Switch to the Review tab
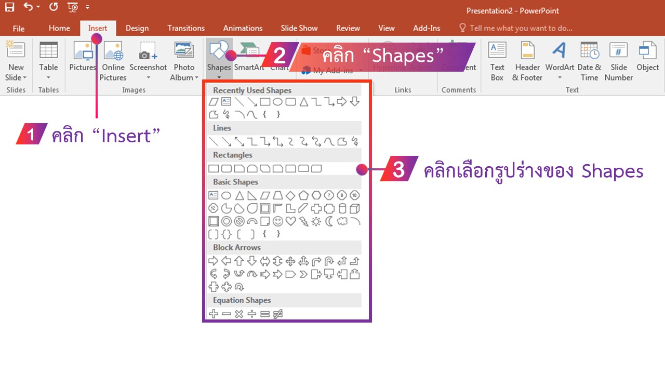Viewport: 665px width, 374px height. coord(348,28)
